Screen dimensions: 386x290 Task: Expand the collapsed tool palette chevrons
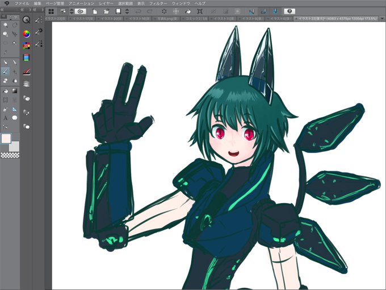pyautogui.click(x=2, y=10)
